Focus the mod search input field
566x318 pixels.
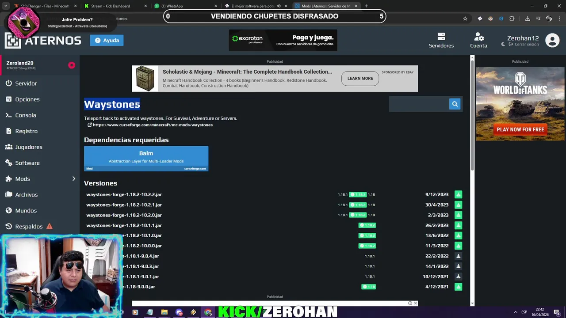(x=419, y=104)
